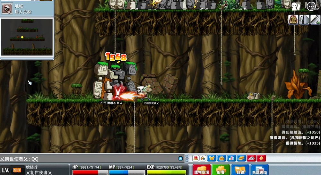This screenshot has height=175, width=321.
Task: Open the inventory bag icon
Action: click(x=221, y=158)
